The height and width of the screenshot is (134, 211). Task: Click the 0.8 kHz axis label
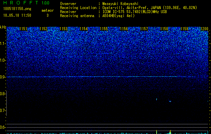[x=3, y=94]
